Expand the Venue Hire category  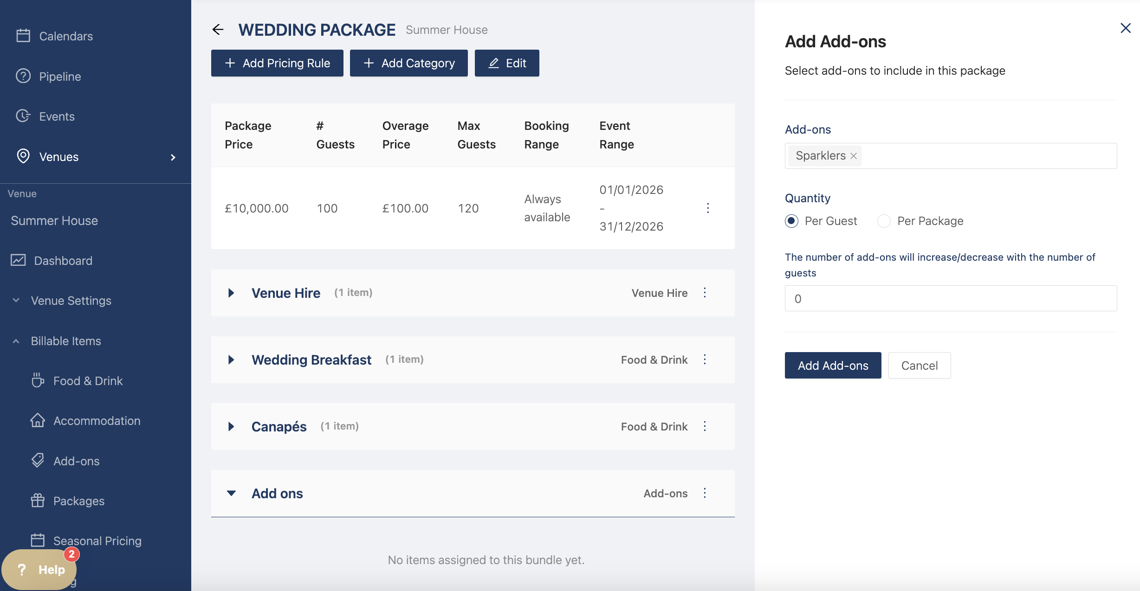click(x=231, y=293)
